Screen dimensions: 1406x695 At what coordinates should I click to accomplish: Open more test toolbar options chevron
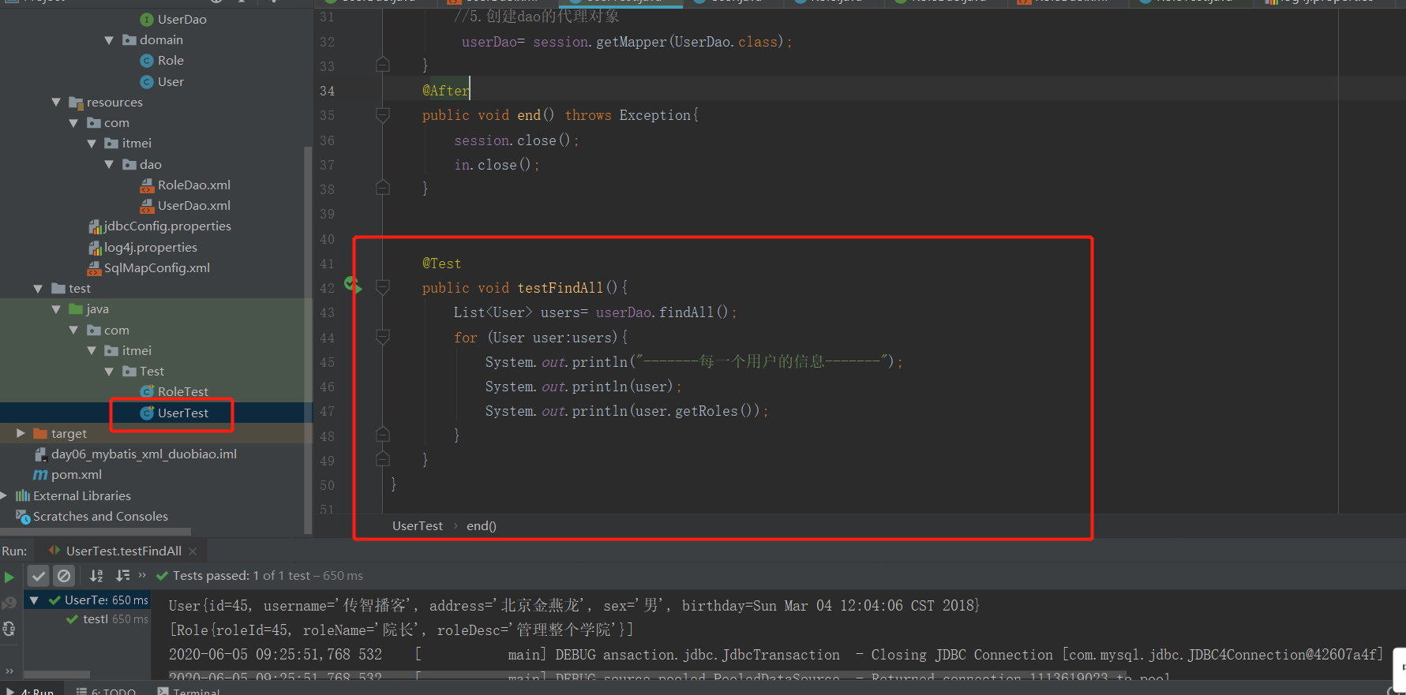click(x=142, y=575)
